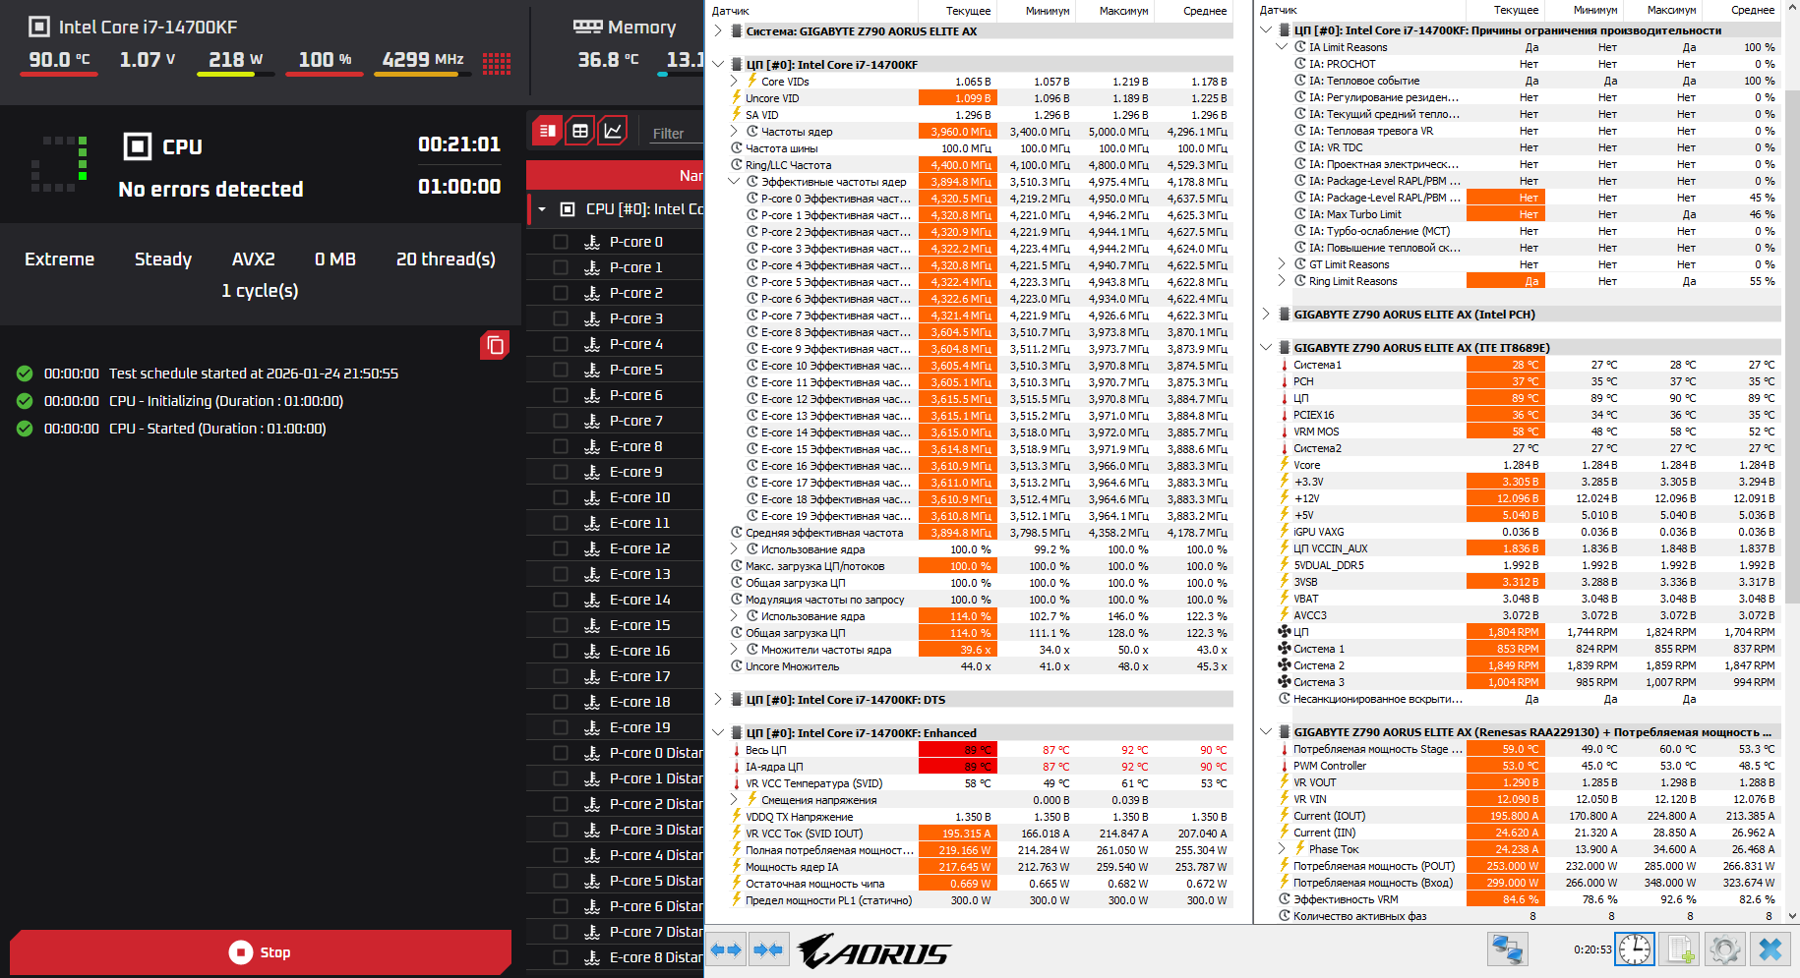
Task: Select the 'Предел мощности PL1 (статично)' row
Action: tap(980, 900)
